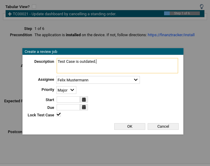Click the TC00021 test case title
The width and height of the screenshot is (210, 166).
coord(64,14)
